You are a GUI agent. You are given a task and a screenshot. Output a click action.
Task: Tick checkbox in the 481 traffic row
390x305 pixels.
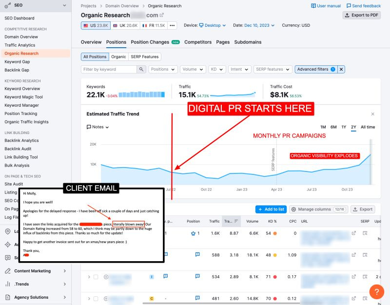96,299
